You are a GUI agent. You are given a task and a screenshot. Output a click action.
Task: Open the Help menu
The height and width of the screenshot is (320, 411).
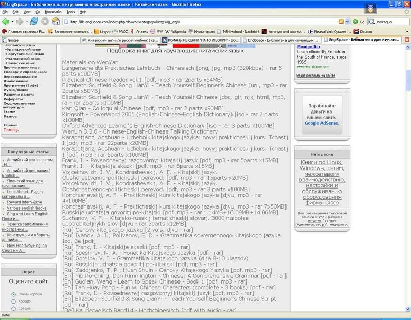click(x=83, y=12)
